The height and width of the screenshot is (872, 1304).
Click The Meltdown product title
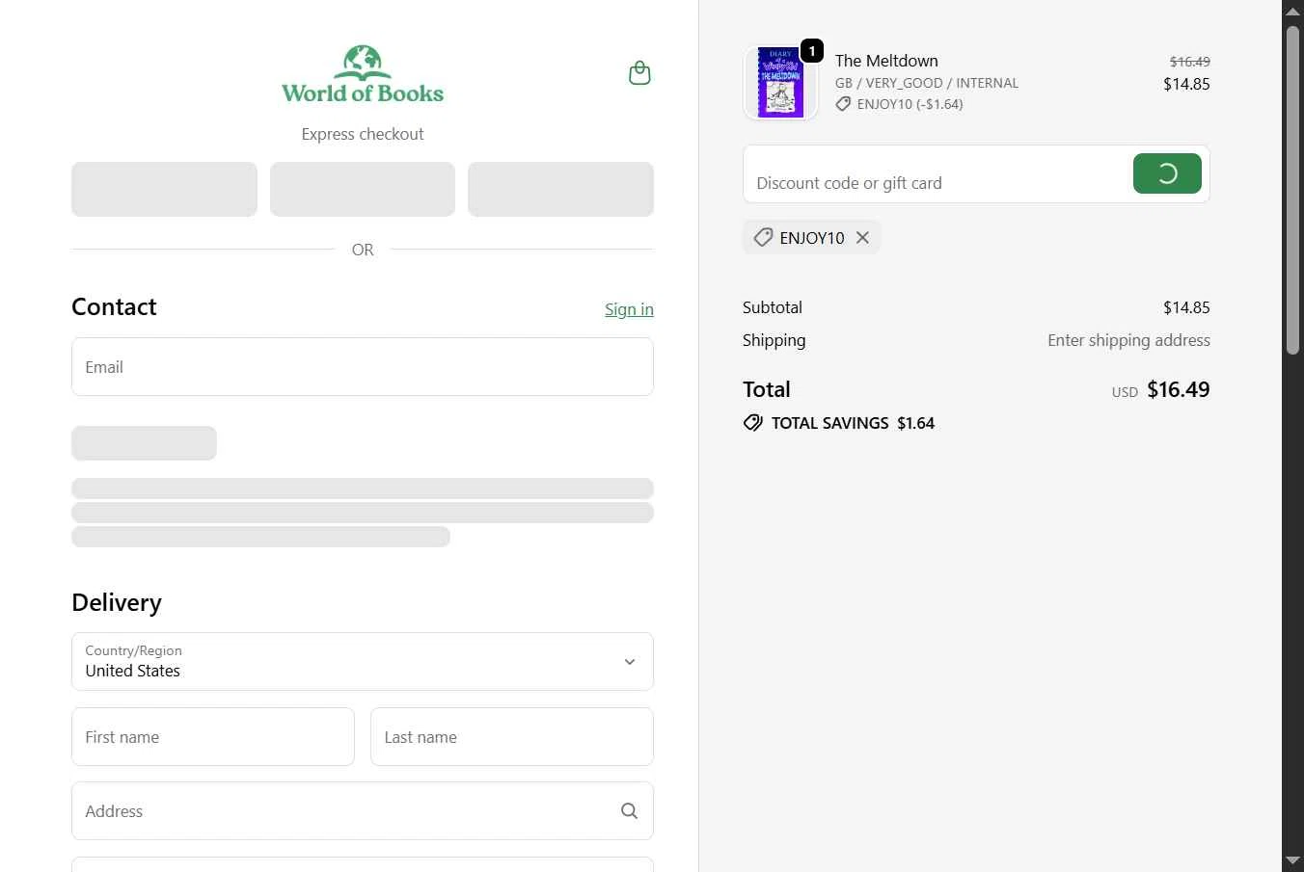(886, 61)
